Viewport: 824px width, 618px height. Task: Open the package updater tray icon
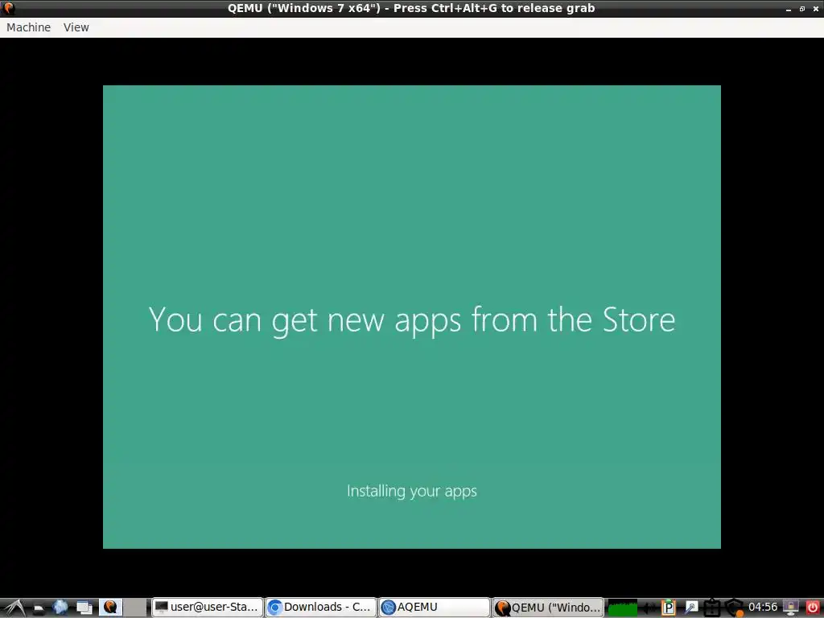(711, 608)
